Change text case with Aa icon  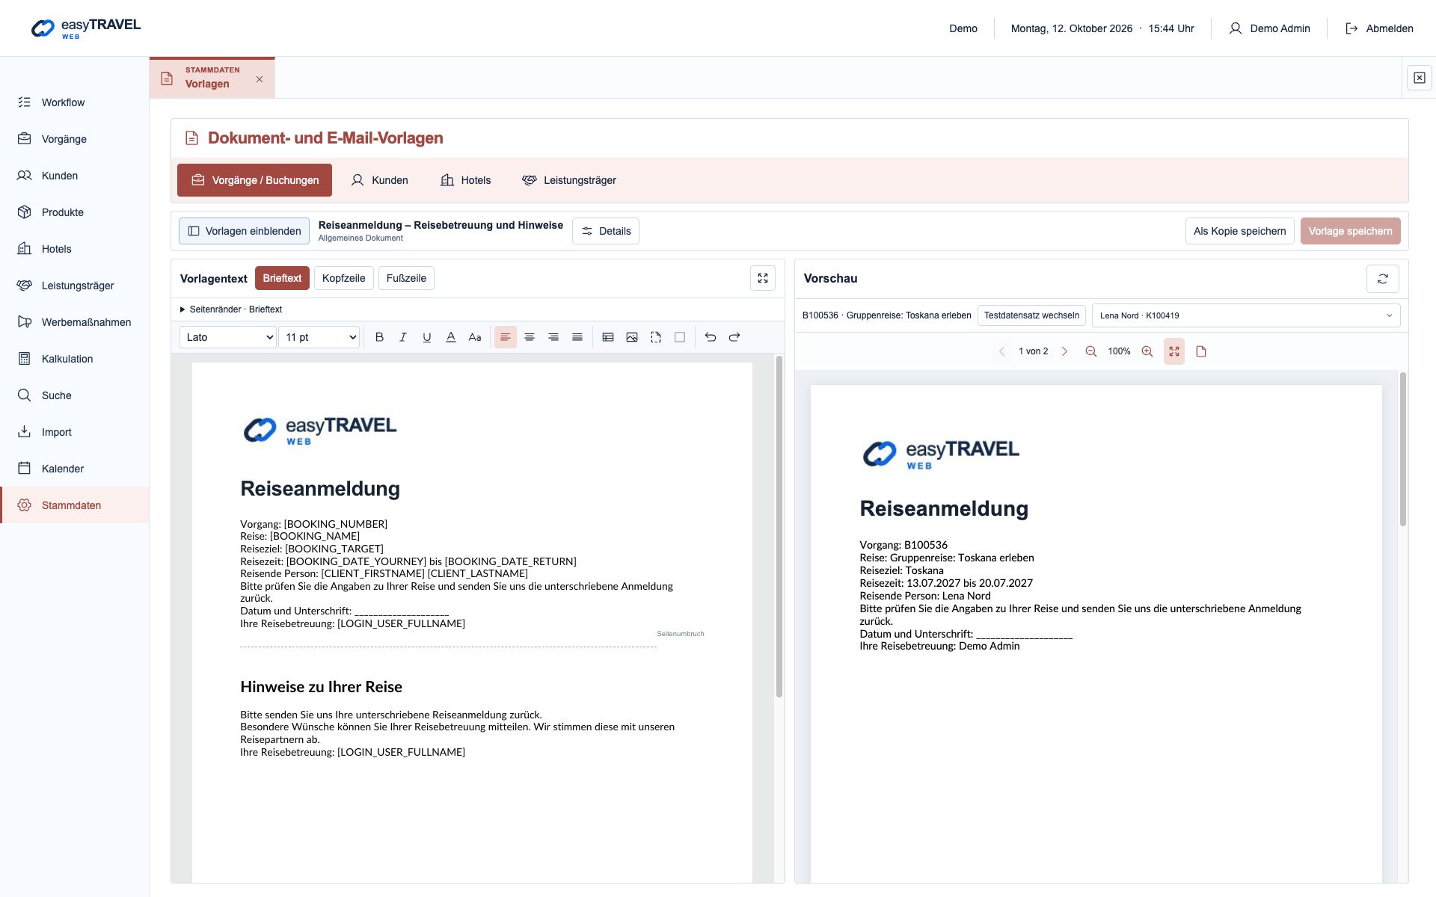point(475,337)
